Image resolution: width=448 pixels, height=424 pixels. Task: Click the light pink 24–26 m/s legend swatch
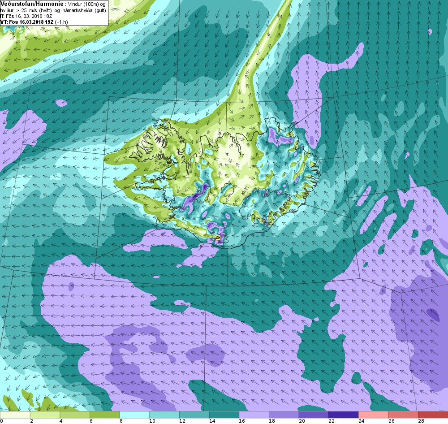pos(374,415)
